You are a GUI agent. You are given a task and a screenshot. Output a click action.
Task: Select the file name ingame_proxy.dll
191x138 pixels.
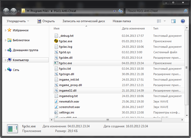click(x=70, y=85)
